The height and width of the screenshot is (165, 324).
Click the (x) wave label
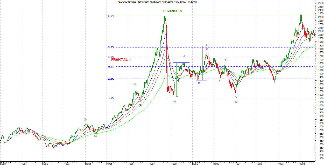tap(207, 45)
